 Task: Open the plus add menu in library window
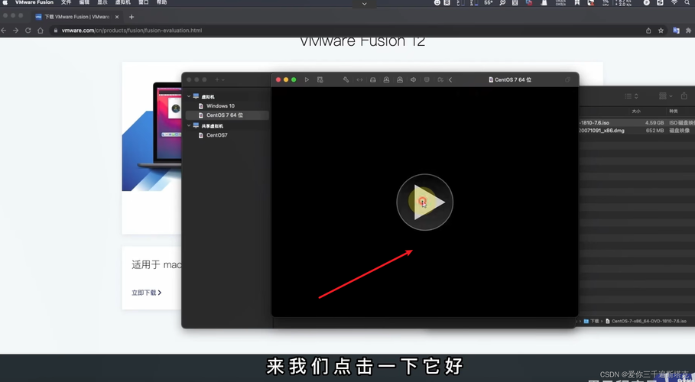coord(219,79)
